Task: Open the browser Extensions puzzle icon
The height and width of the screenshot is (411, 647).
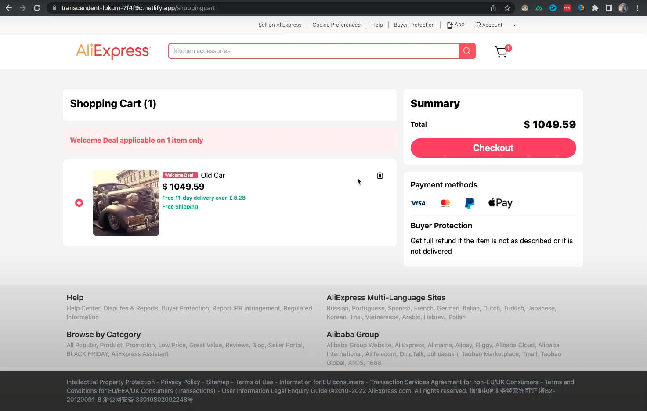Action: 595,8
